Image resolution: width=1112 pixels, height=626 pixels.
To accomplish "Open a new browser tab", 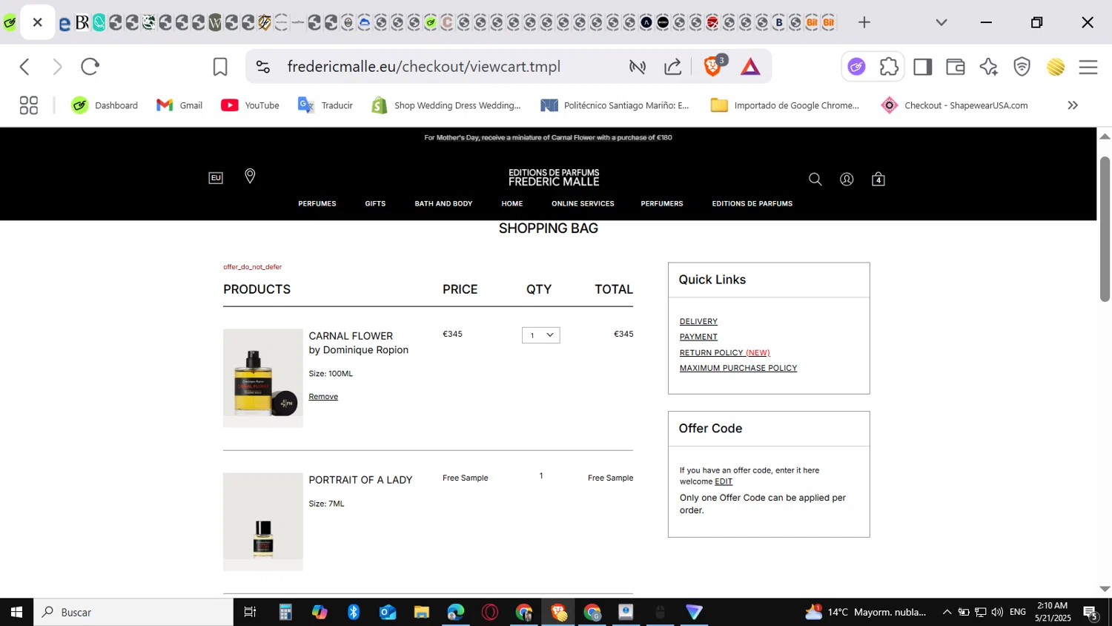I will pos(864,22).
